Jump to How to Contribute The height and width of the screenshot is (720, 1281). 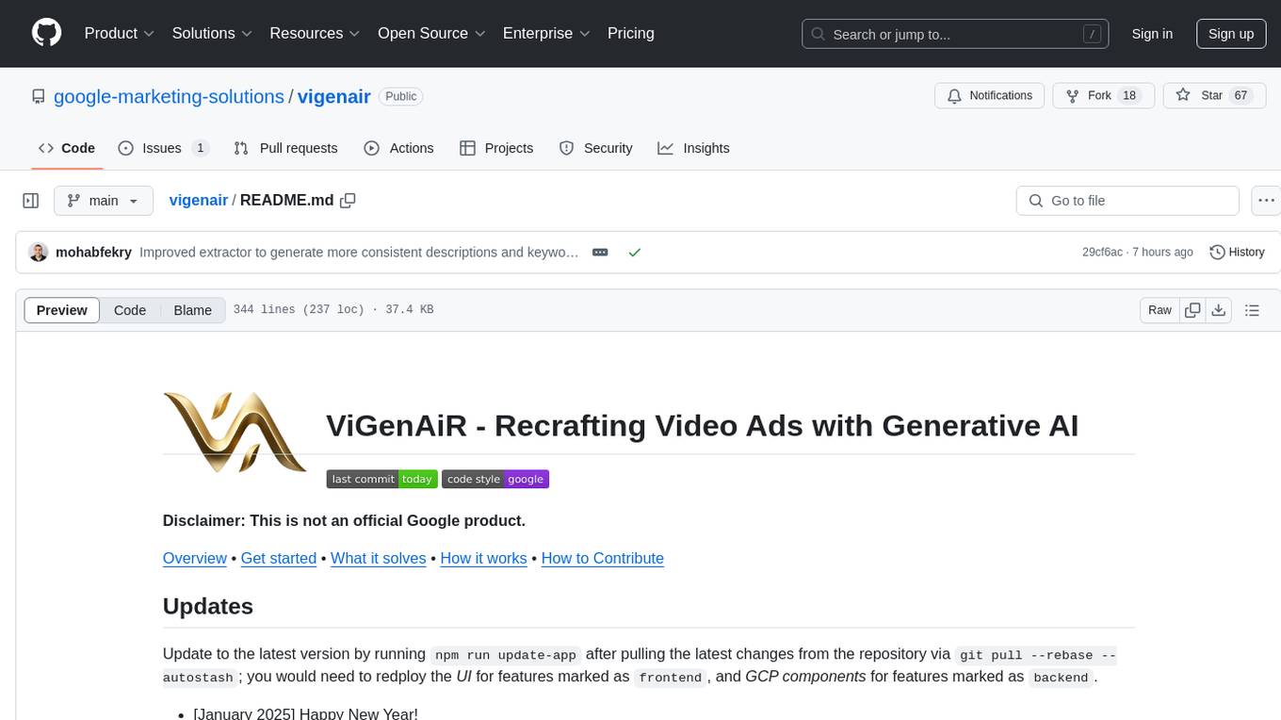tap(603, 558)
